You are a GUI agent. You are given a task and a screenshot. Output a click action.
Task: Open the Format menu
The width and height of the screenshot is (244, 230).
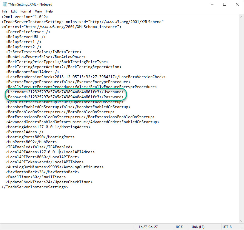click(26, 11)
